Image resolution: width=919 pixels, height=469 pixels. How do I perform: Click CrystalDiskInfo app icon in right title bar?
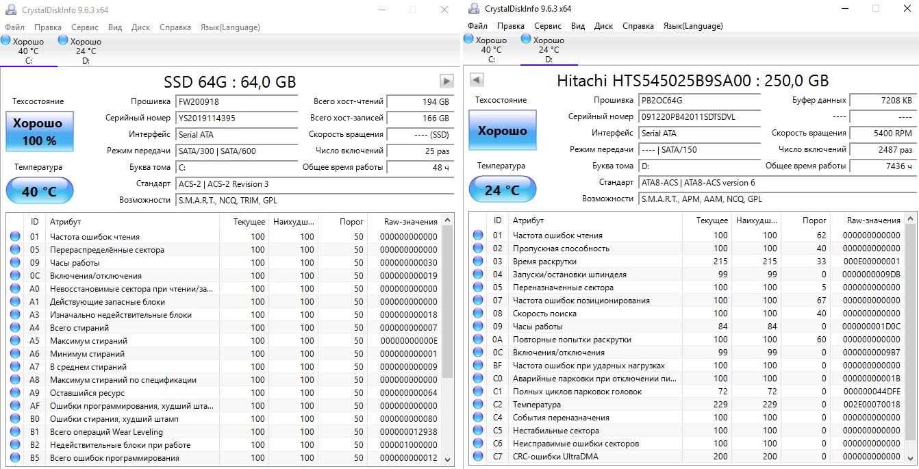[x=473, y=9]
